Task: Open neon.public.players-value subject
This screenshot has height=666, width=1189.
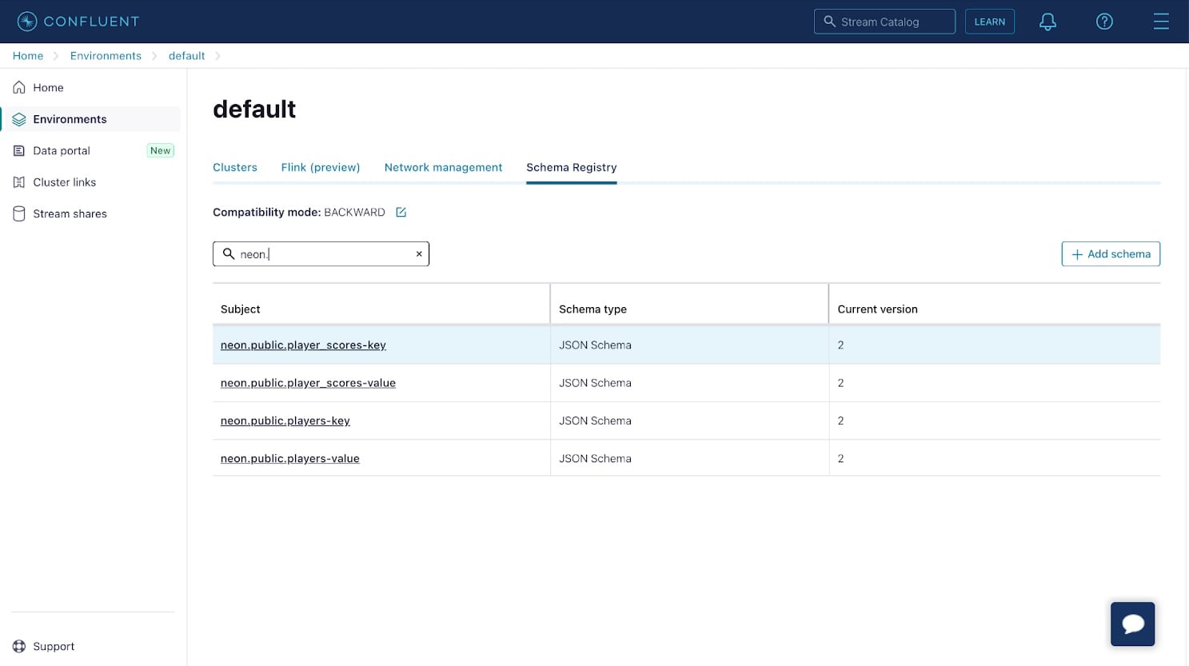Action: (x=289, y=458)
